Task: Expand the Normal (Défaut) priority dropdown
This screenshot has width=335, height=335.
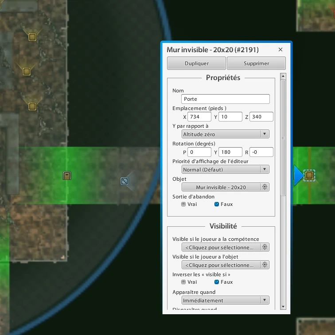Action: 226,169
